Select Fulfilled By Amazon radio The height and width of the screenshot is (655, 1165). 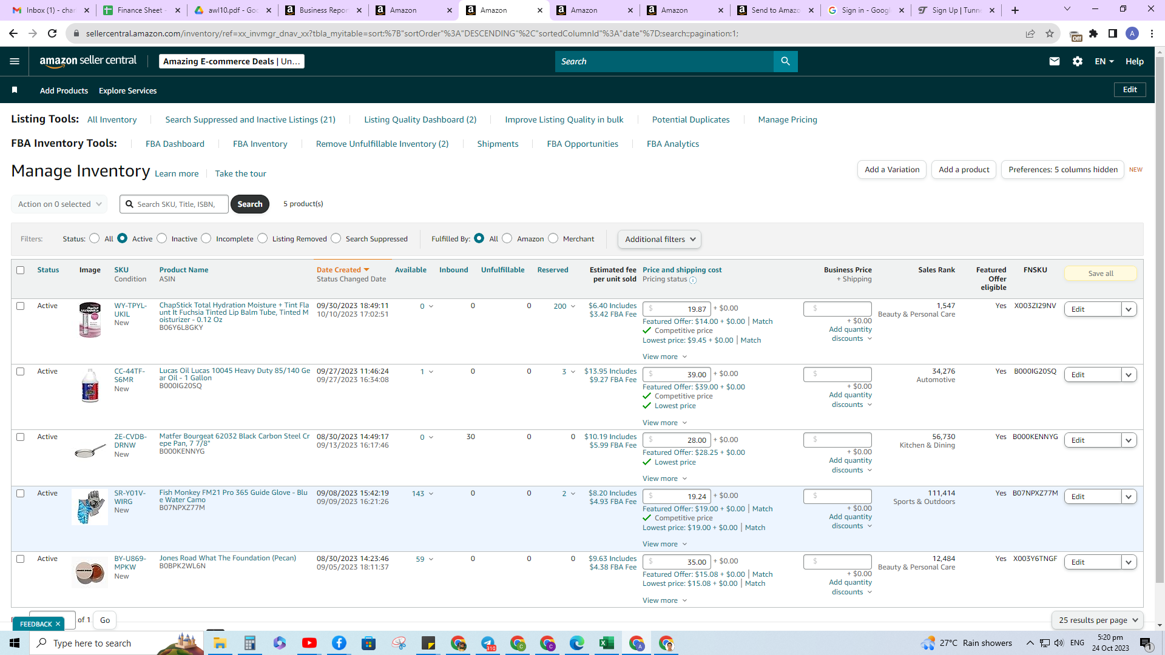click(507, 238)
